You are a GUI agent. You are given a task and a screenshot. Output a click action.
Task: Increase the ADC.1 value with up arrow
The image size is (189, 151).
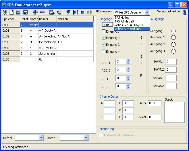(128, 61)
